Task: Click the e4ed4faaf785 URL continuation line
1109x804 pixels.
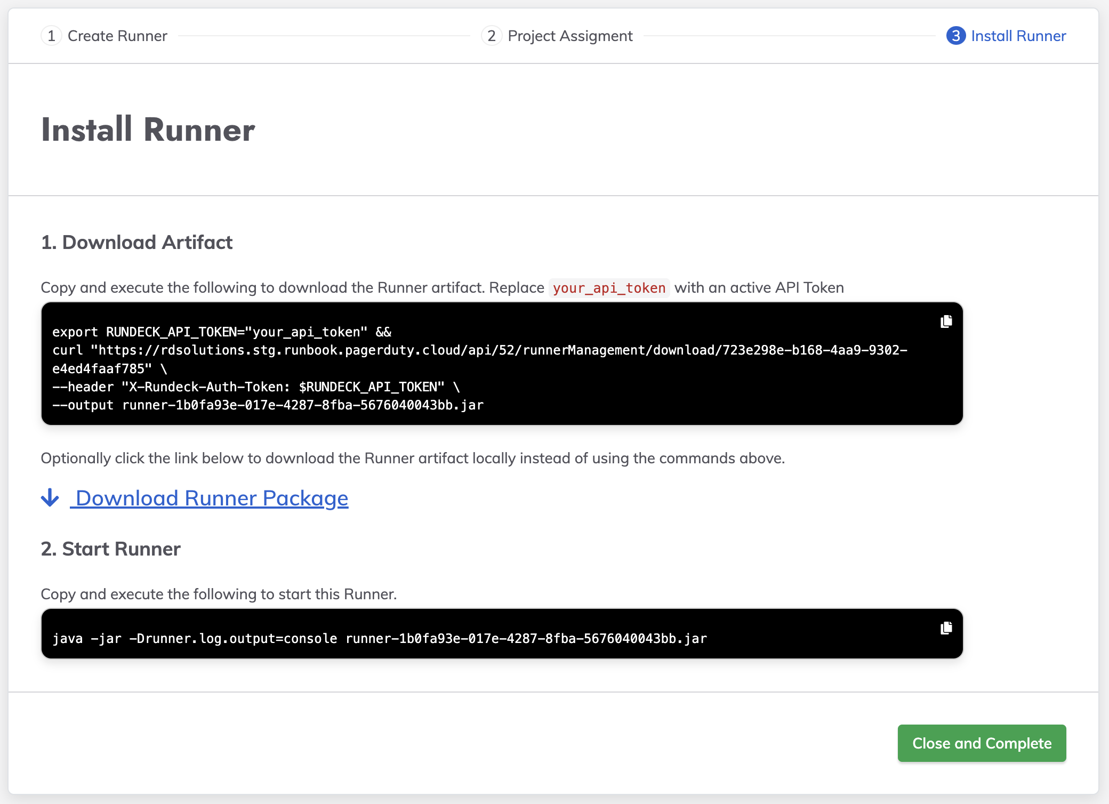Action: pyautogui.click(x=110, y=369)
